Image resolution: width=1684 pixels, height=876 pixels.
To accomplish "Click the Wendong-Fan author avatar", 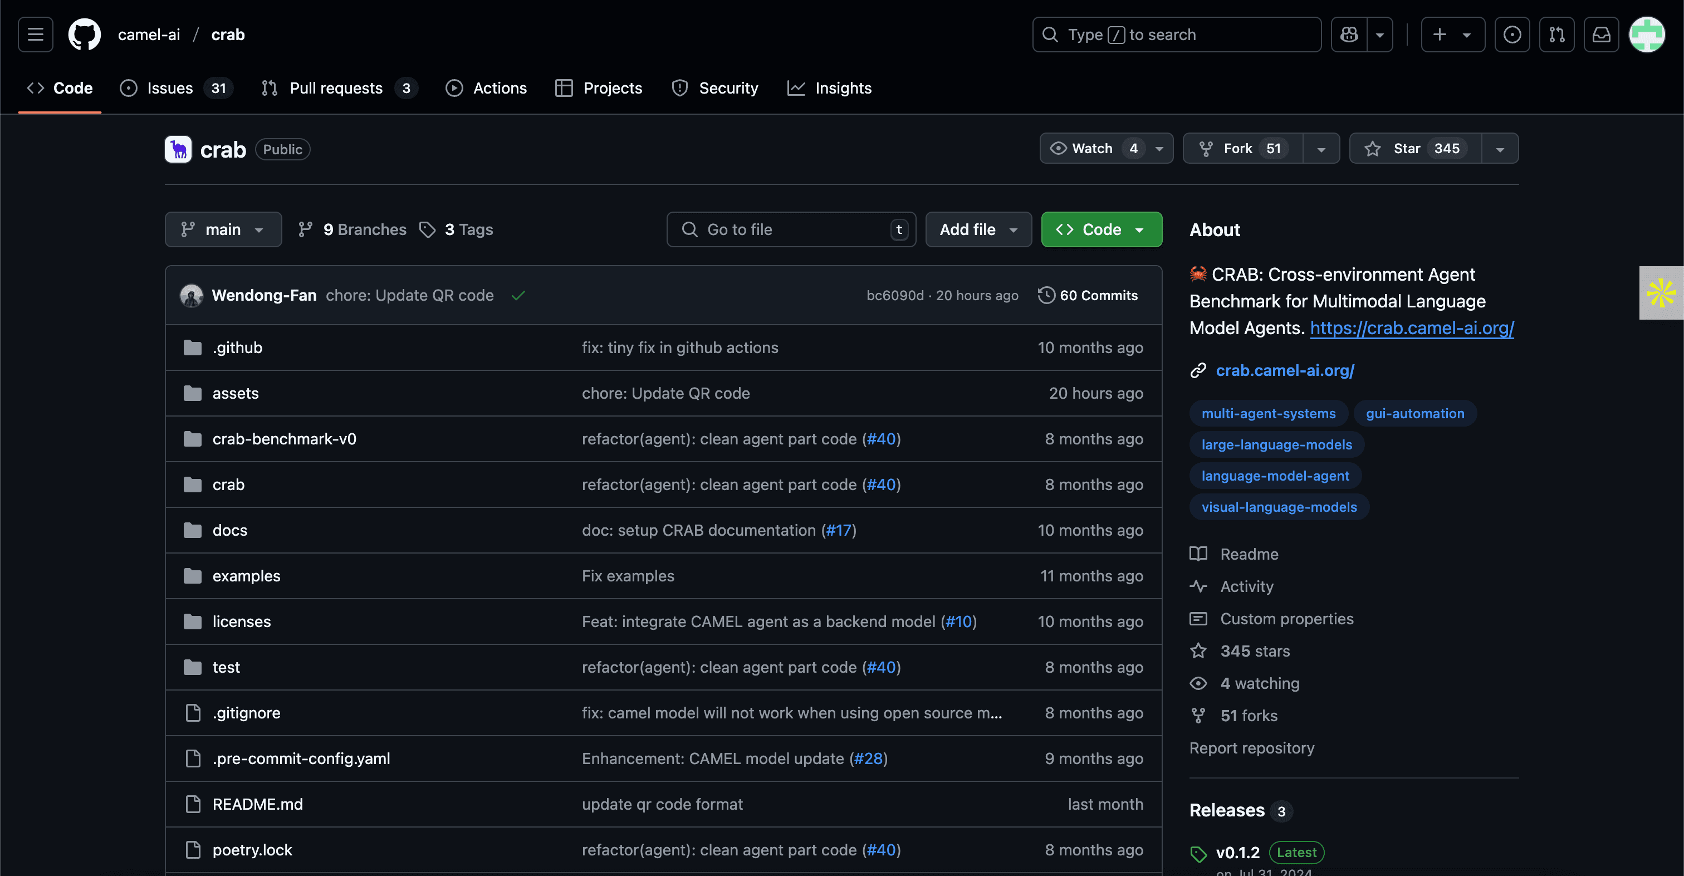I will pyautogui.click(x=192, y=296).
